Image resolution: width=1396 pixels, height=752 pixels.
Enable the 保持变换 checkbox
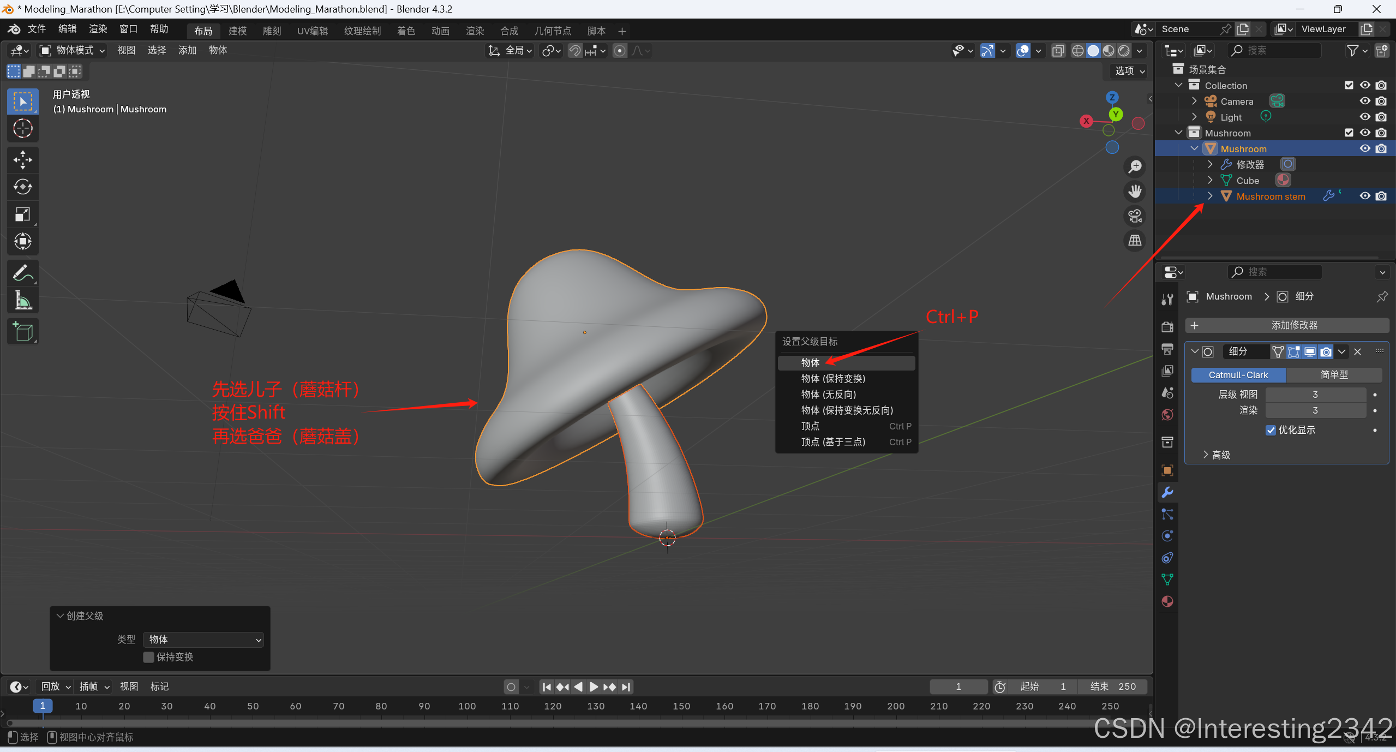[x=149, y=657]
